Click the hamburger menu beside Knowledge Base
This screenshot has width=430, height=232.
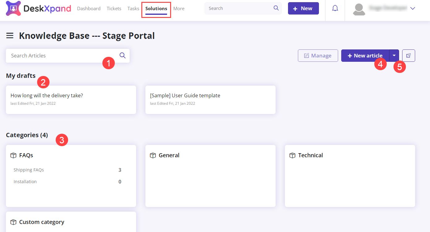pos(10,35)
